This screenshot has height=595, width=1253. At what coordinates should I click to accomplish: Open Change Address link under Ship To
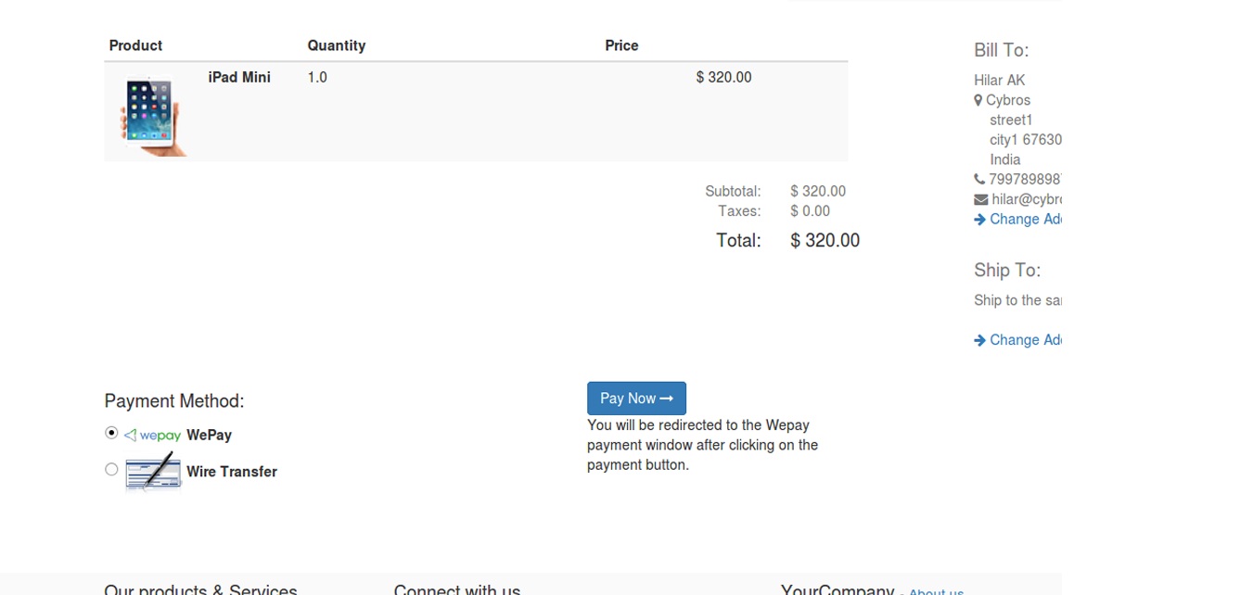click(x=1026, y=340)
